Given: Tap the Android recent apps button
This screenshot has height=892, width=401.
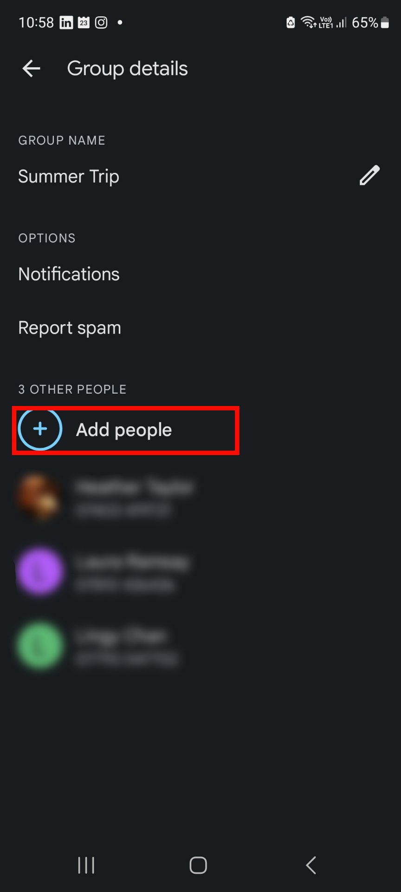Looking at the screenshot, I should coord(86,865).
